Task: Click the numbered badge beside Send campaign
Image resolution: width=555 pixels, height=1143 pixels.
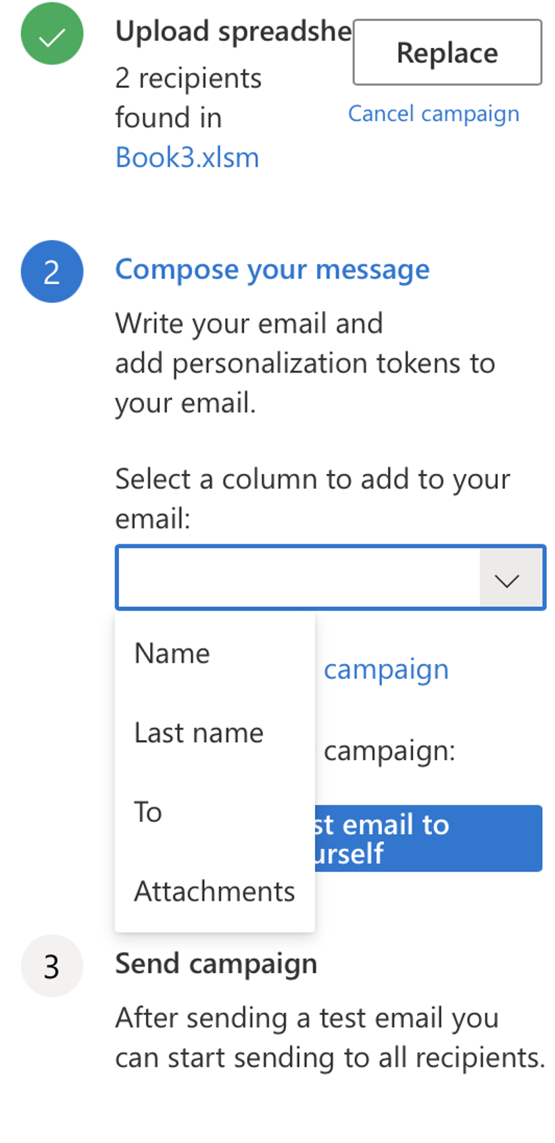Action: (x=51, y=965)
